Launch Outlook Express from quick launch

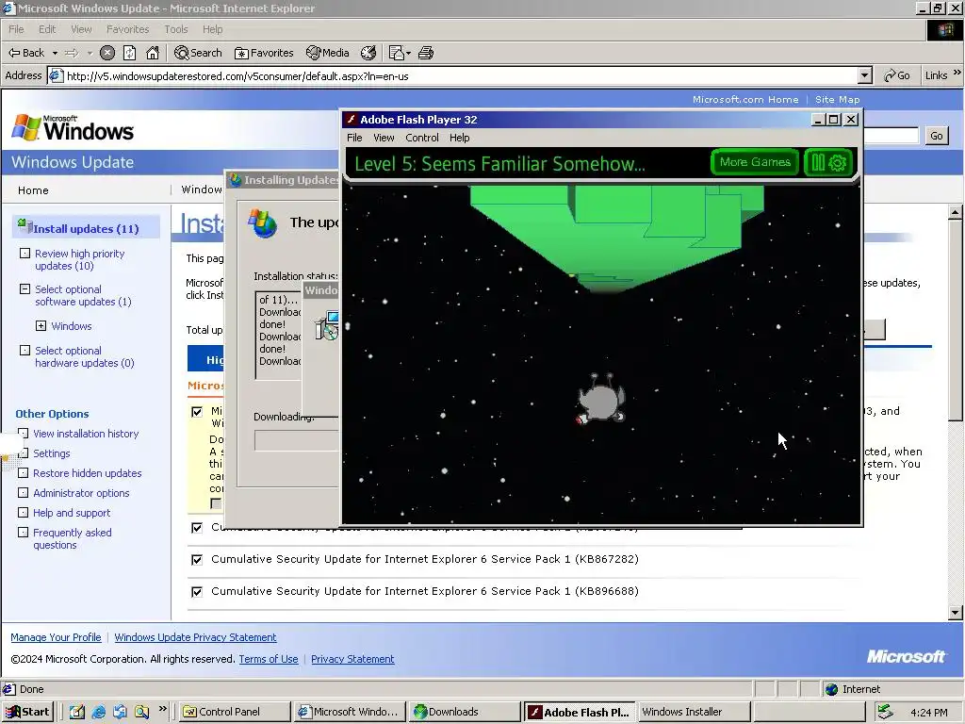[120, 712]
